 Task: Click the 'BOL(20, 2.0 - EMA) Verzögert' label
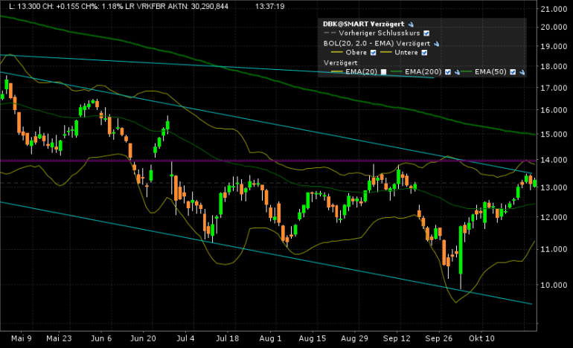coord(377,43)
